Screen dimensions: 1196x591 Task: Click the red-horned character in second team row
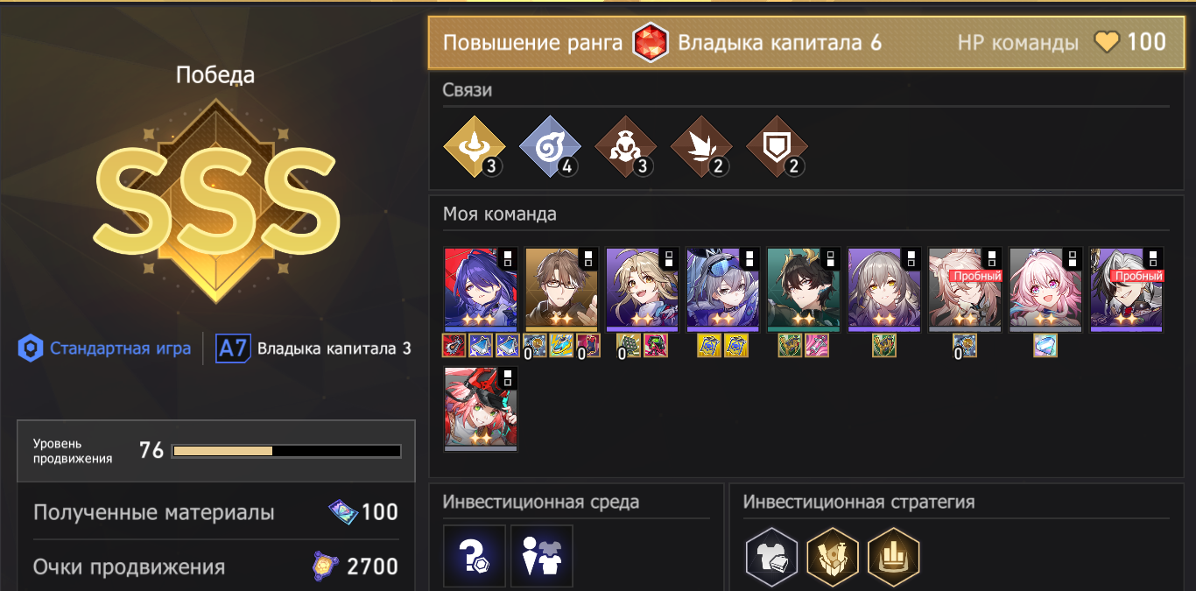click(x=481, y=410)
